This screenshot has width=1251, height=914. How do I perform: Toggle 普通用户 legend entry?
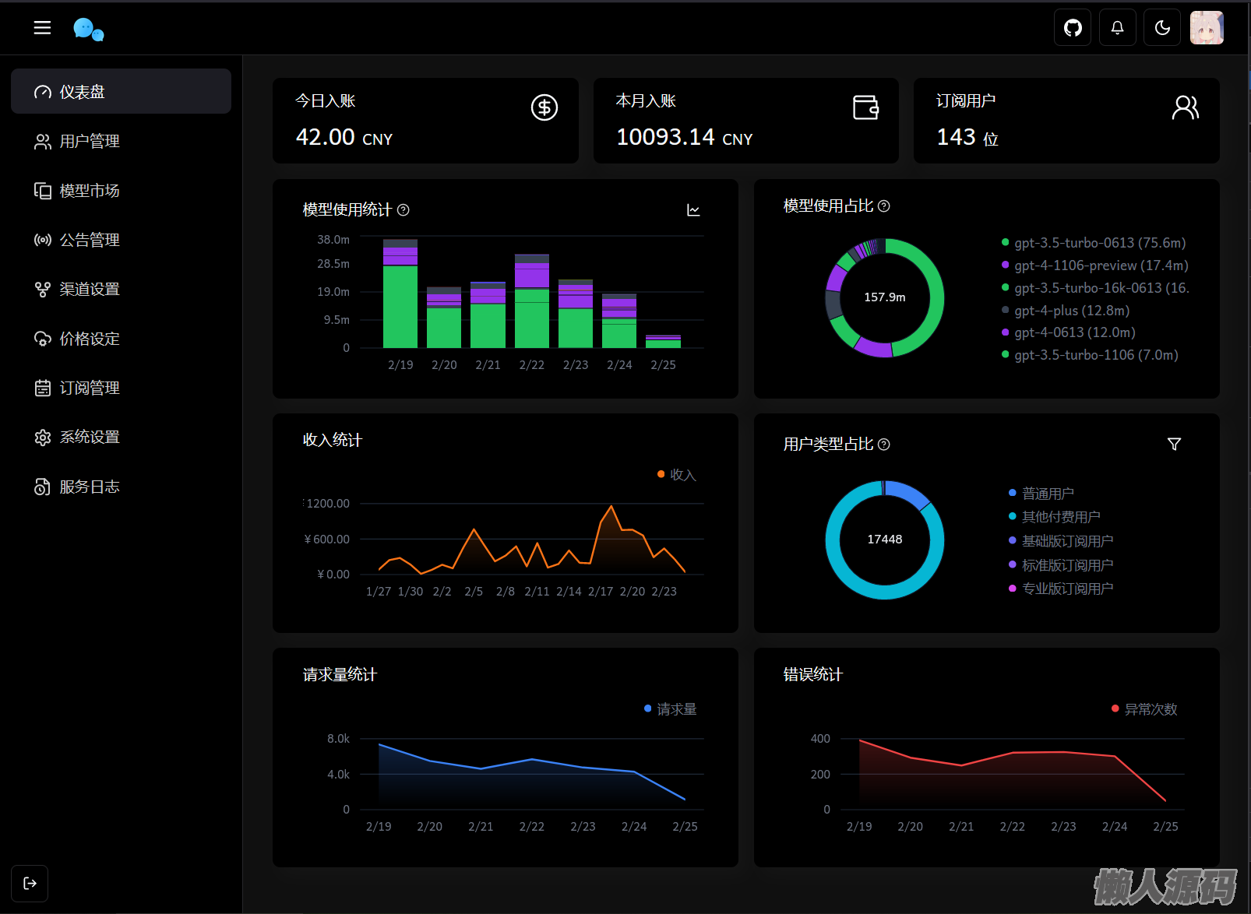(x=1041, y=494)
